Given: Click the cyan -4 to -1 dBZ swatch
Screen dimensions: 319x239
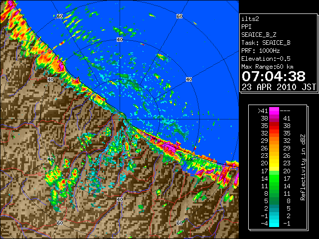Looking at the screenshot, I should 274,223.
